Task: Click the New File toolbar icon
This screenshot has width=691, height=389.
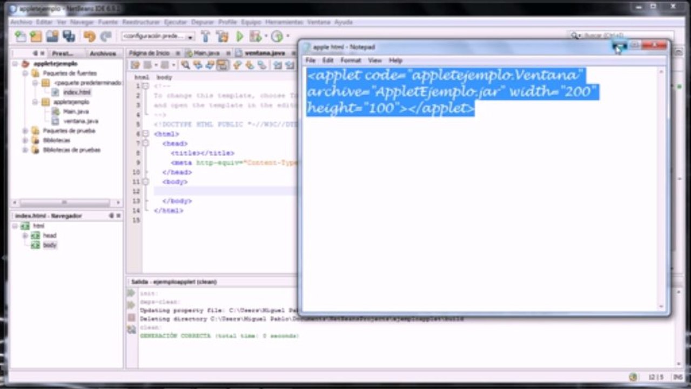Action: [x=20, y=36]
